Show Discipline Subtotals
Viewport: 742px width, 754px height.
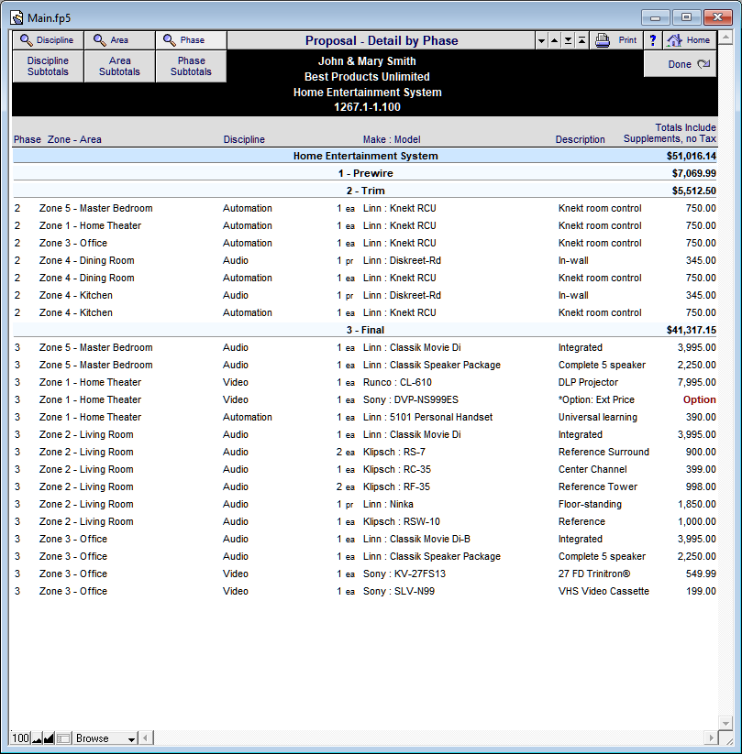tap(48, 66)
